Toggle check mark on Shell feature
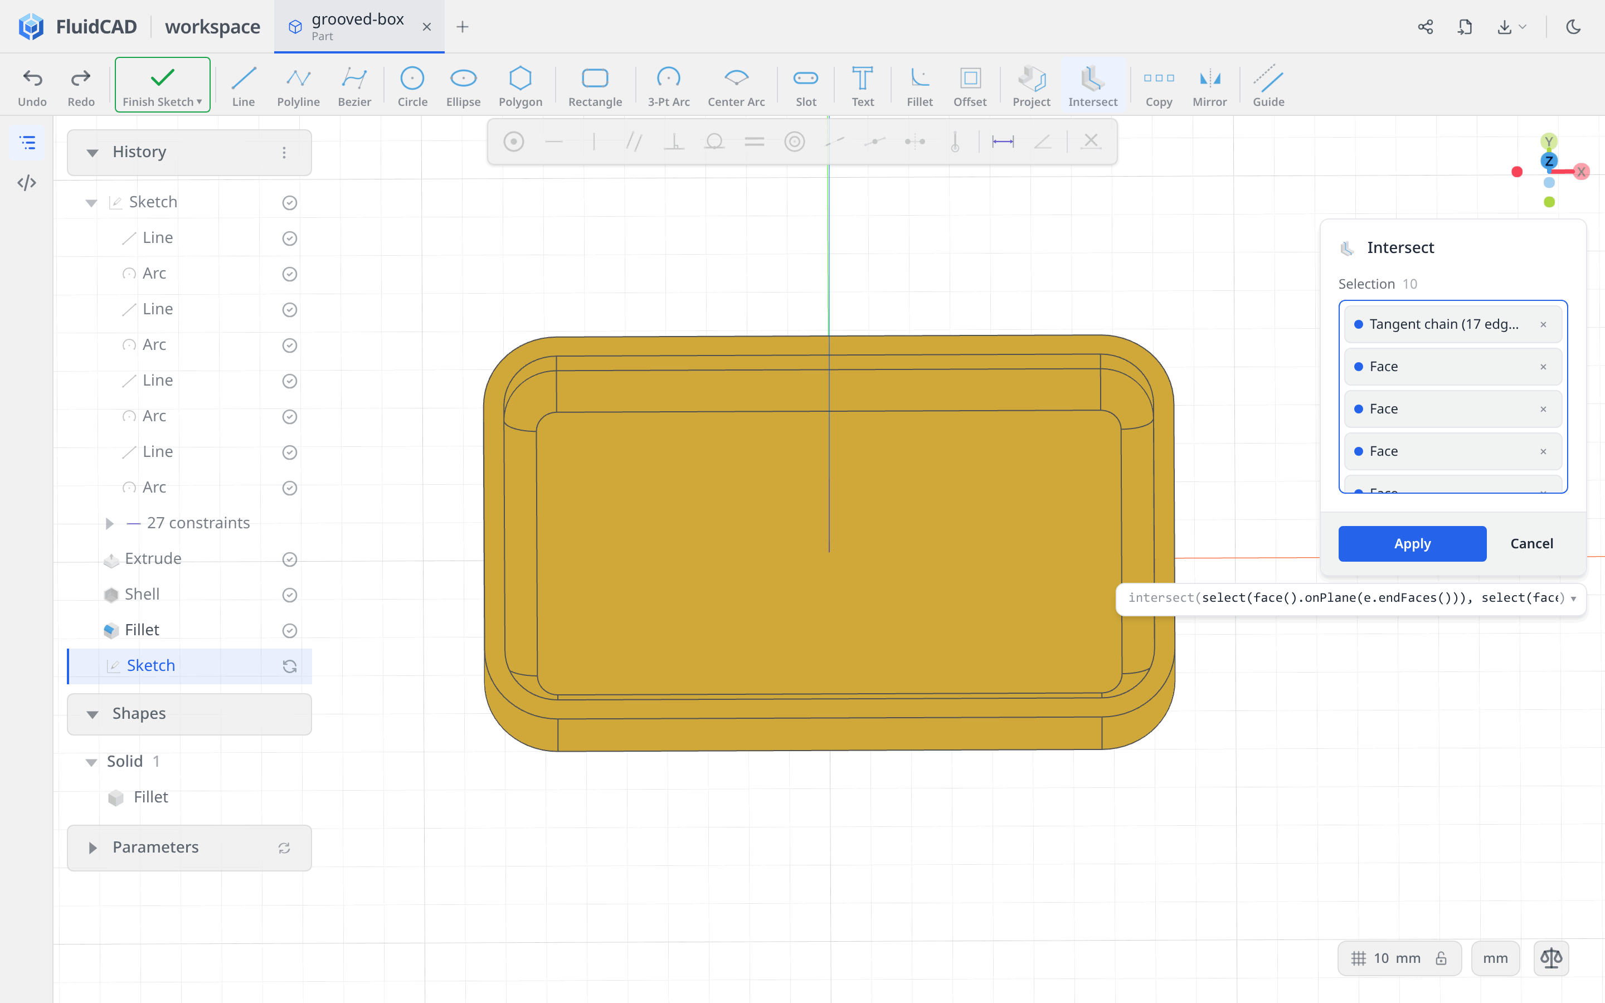Image resolution: width=1605 pixels, height=1003 pixels. (289, 595)
